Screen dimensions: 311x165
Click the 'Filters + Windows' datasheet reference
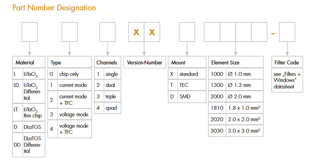pyautogui.click(x=287, y=80)
